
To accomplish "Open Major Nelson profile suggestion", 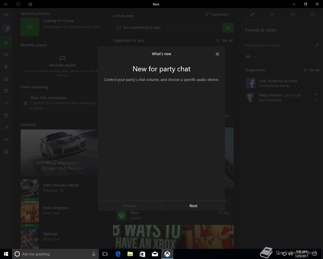I will tap(278, 97).
